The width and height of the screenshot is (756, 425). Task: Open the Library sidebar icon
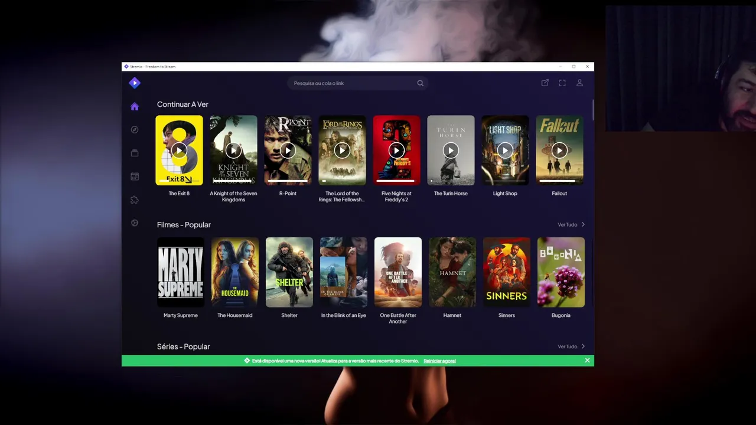tap(135, 153)
